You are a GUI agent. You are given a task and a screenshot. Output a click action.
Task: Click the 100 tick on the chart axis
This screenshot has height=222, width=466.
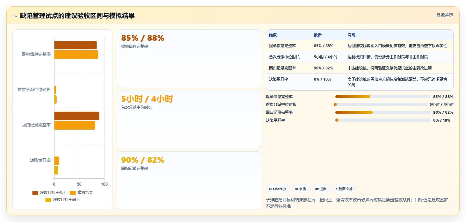click(104, 184)
